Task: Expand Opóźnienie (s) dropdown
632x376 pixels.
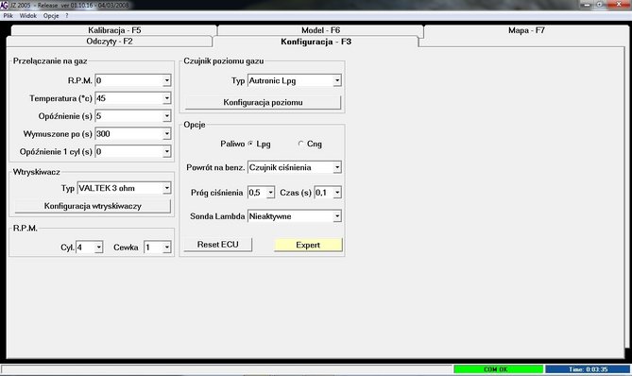Action: [x=166, y=116]
